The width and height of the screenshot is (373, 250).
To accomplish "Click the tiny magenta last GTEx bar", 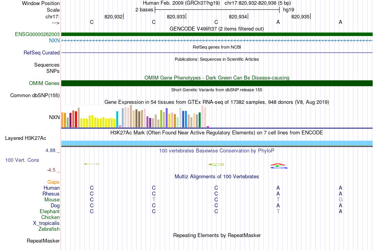I will click(x=208, y=127).
